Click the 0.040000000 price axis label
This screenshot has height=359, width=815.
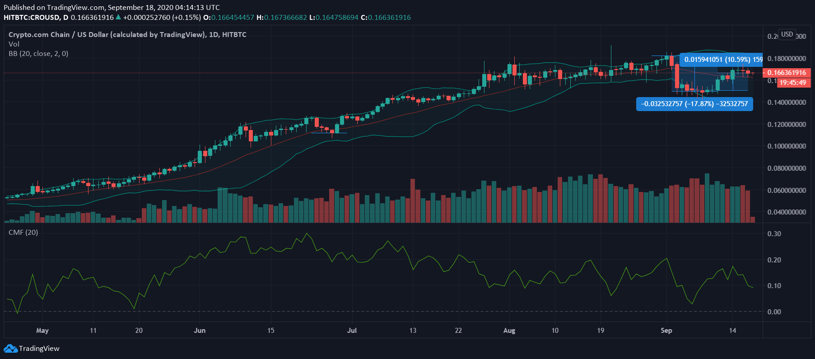point(787,212)
